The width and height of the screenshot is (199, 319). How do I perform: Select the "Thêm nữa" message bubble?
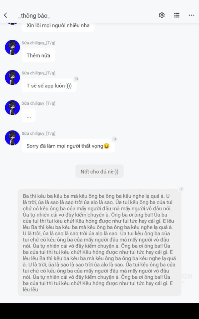point(38,55)
